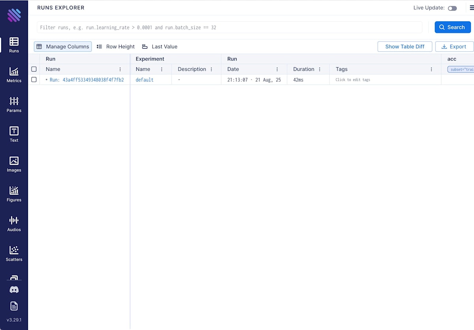
Task: Click the RUNS EXPLORER title
Action: coord(61,8)
